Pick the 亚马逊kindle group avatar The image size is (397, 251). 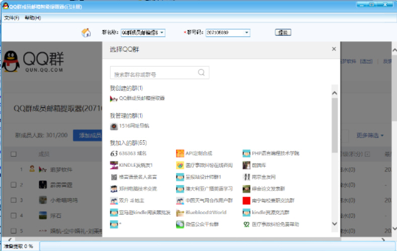click(114, 213)
